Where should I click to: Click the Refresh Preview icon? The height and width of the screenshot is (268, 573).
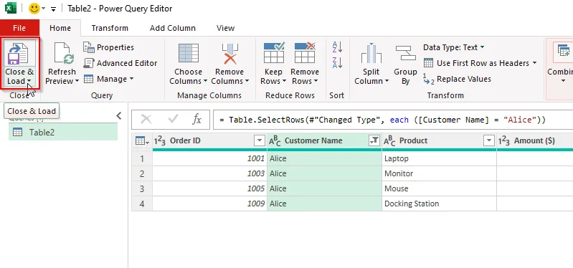pyautogui.click(x=64, y=53)
